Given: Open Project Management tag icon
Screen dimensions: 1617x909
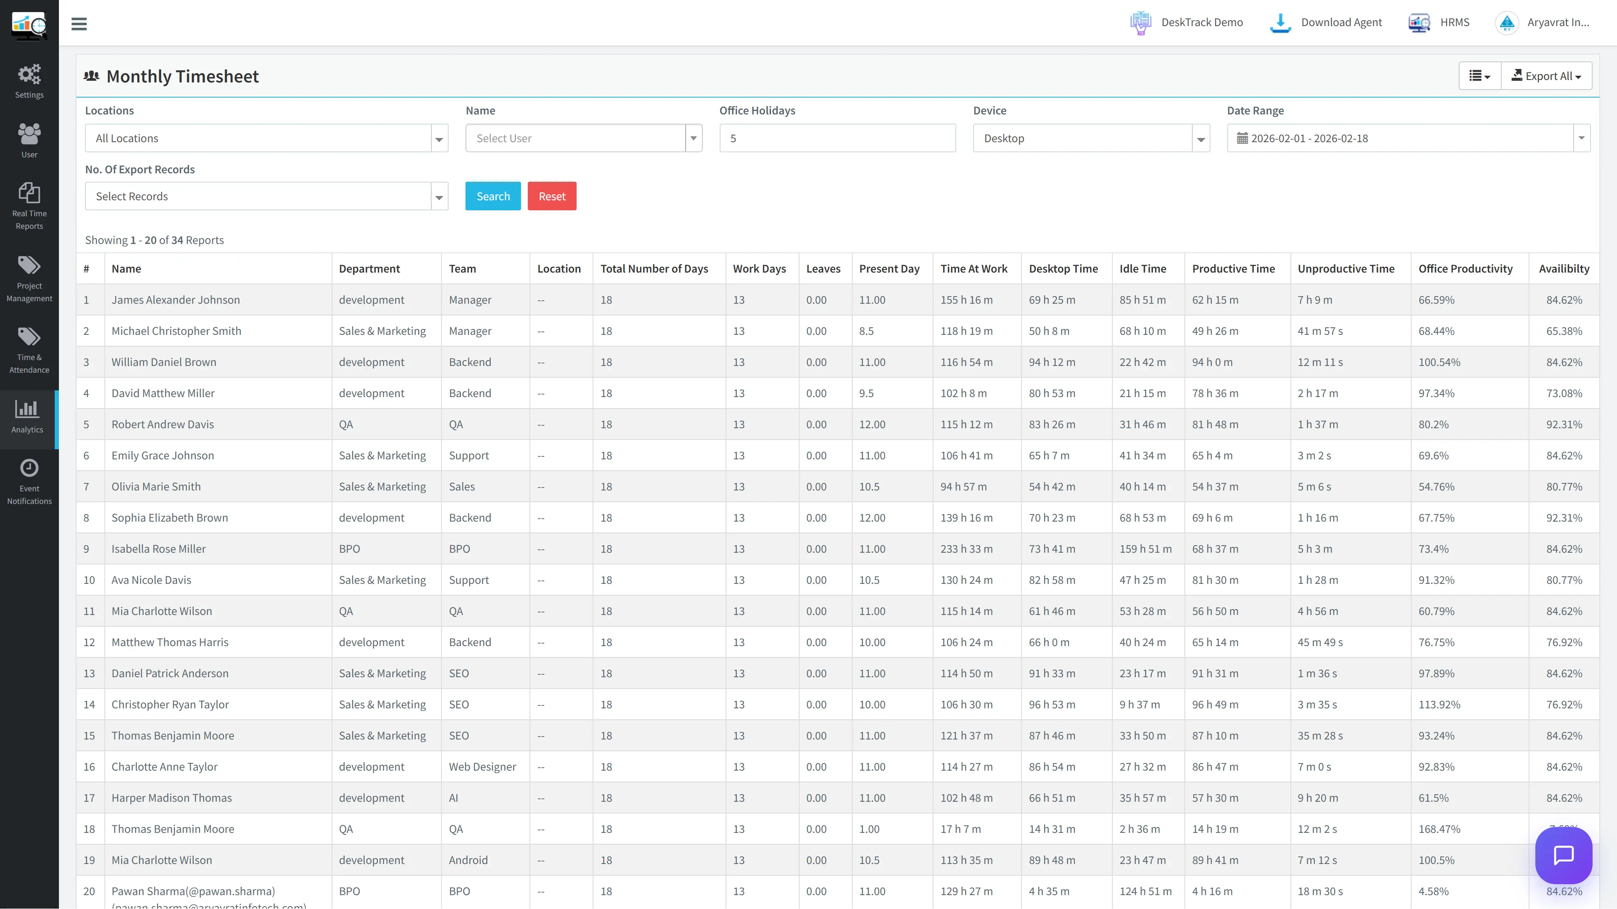Looking at the screenshot, I should point(29,265).
